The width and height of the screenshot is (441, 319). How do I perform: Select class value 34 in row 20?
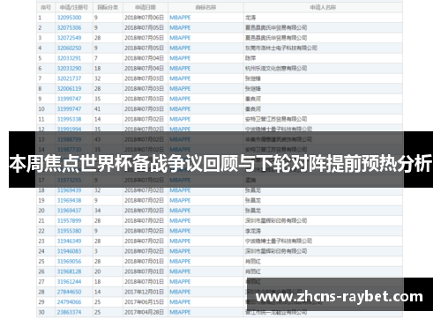point(97,211)
